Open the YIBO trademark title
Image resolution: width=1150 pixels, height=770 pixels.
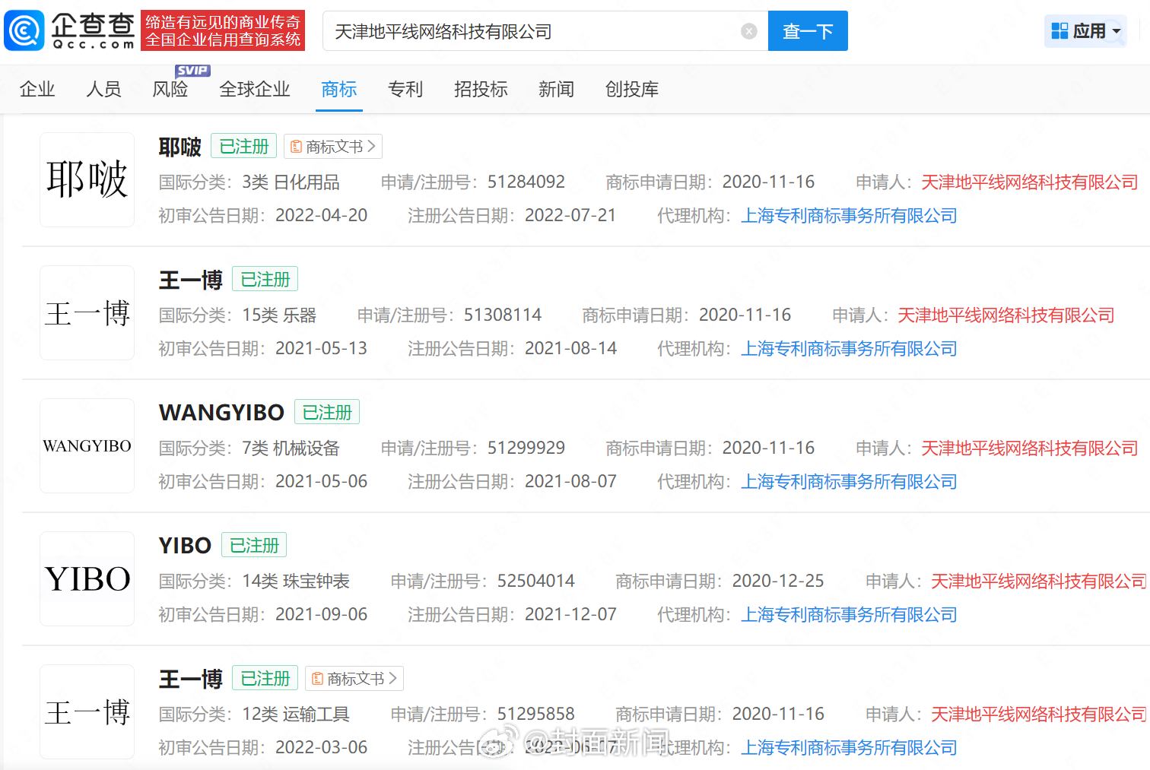[x=185, y=546]
